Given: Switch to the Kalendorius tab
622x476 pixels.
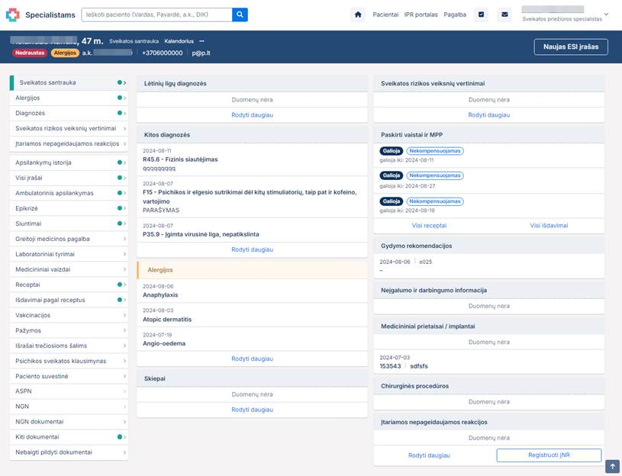Looking at the screenshot, I should [x=178, y=41].
